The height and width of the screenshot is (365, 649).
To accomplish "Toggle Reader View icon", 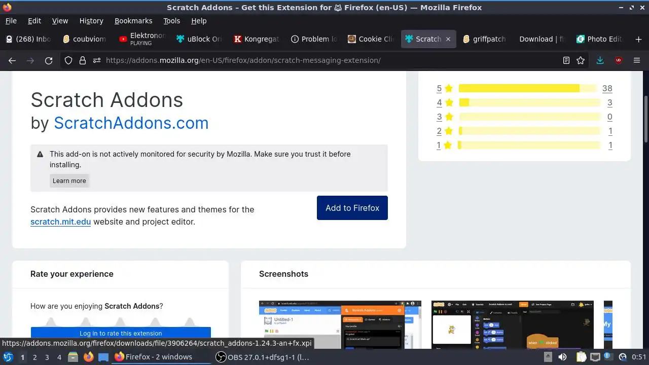I will tap(566, 60).
